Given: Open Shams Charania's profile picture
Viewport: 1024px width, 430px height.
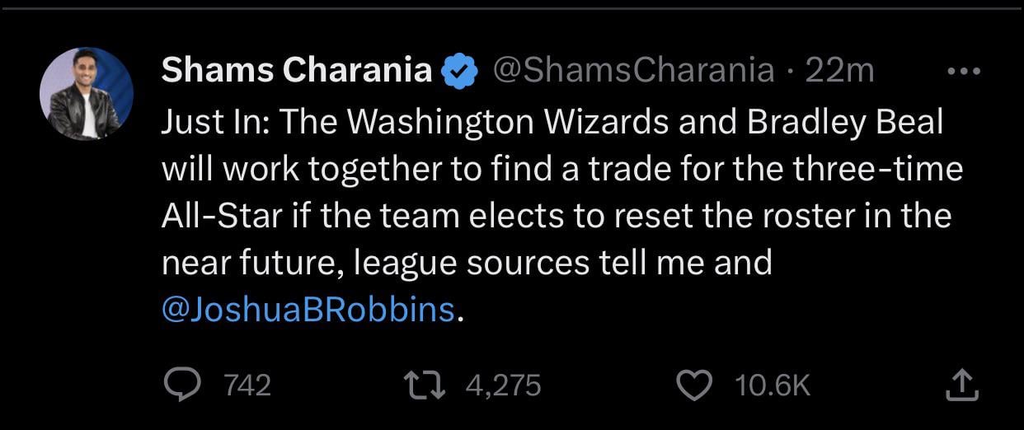Looking at the screenshot, I should tap(86, 93).
